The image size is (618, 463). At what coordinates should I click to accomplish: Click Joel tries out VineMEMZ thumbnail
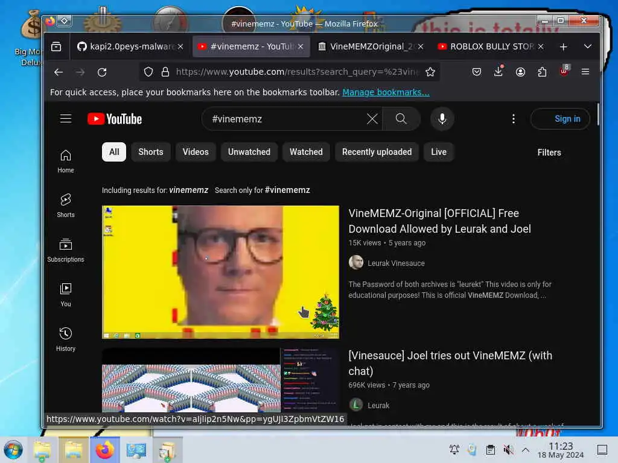[x=220, y=380]
